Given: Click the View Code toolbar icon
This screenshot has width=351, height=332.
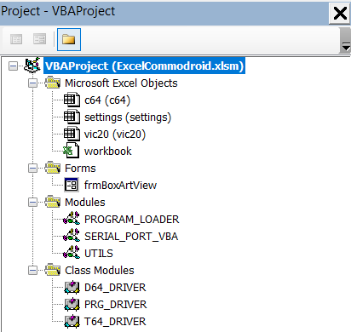Looking at the screenshot, I should click(x=16, y=39).
